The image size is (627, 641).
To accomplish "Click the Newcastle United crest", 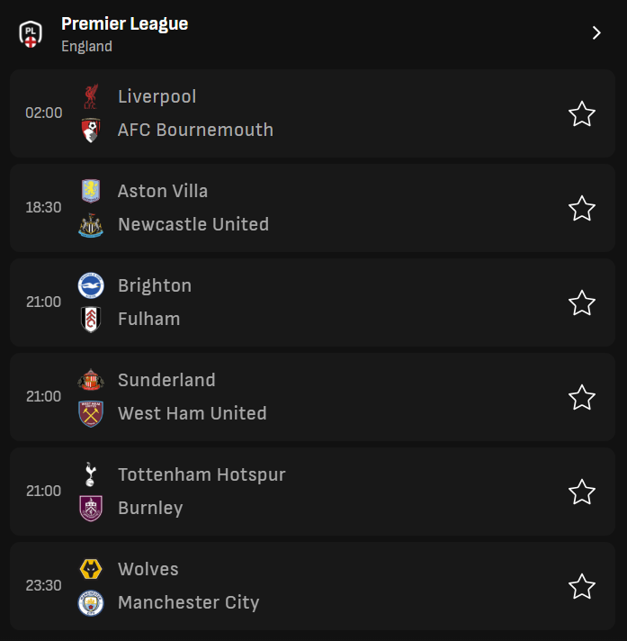I will click(91, 225).
